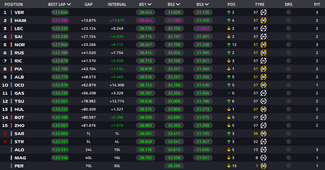Click NOR's green position-gain arrow
The width and height of the screenshot is (325, 170).
229,45
